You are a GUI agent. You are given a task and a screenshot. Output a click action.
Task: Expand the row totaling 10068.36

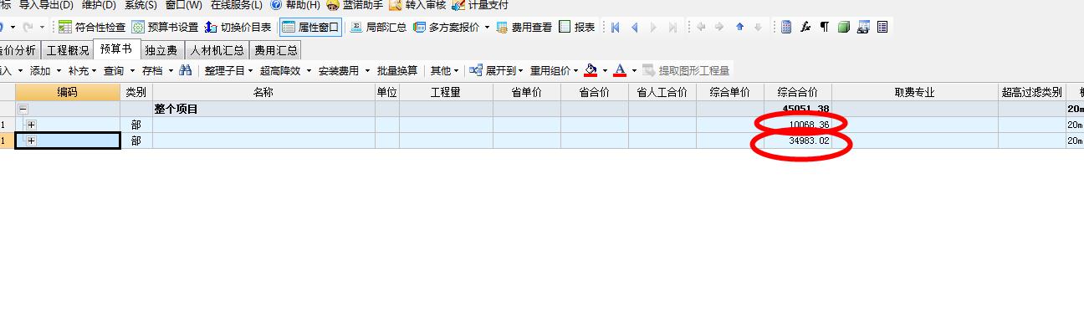[x=31, y=125]
